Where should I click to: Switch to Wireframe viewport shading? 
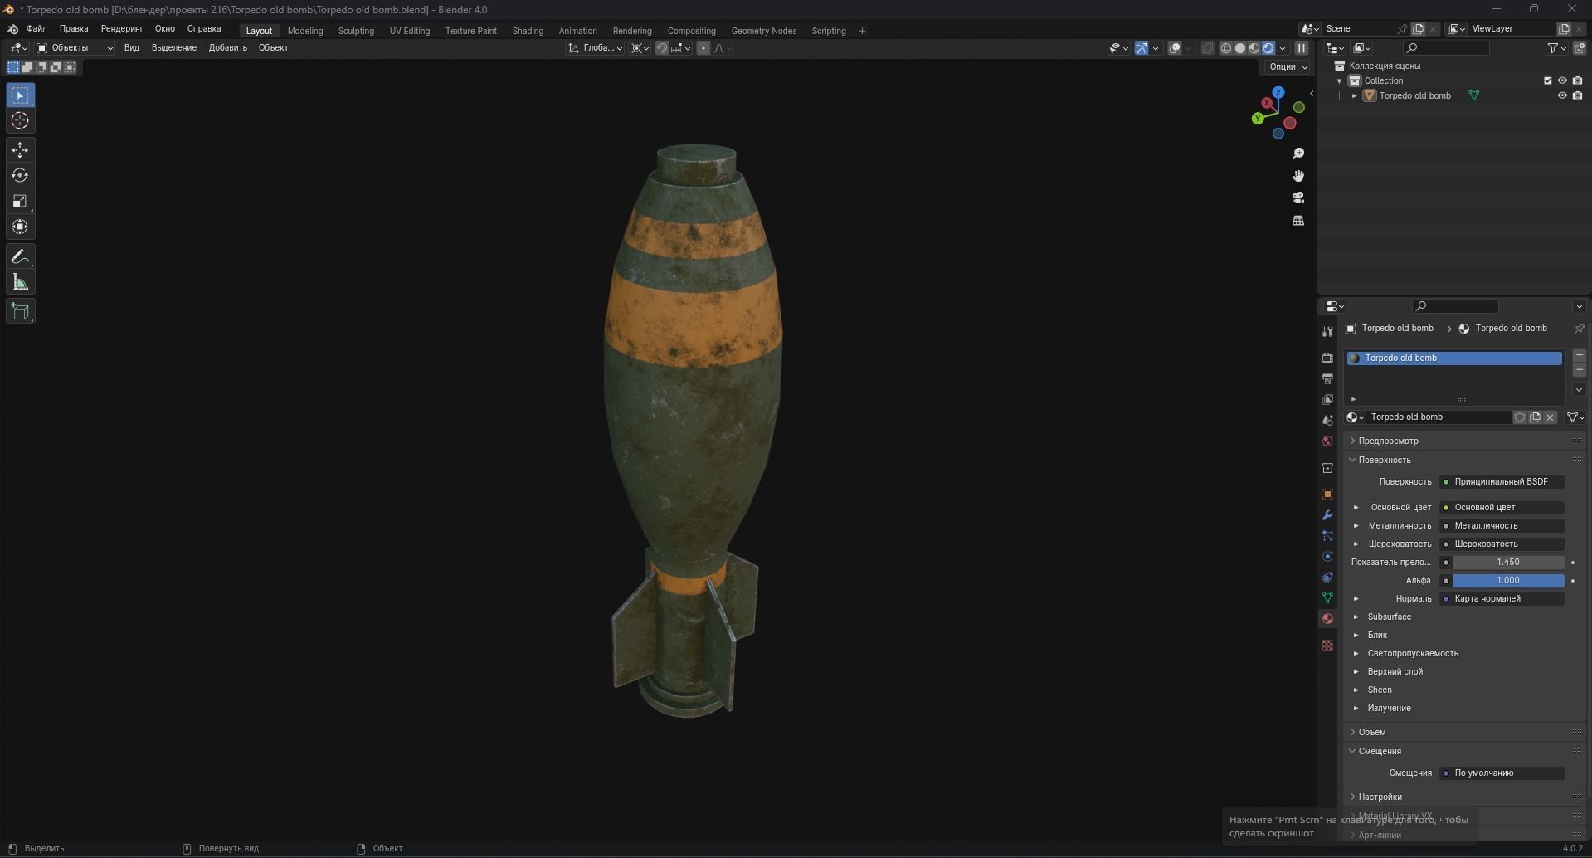tap(1225, 48)
